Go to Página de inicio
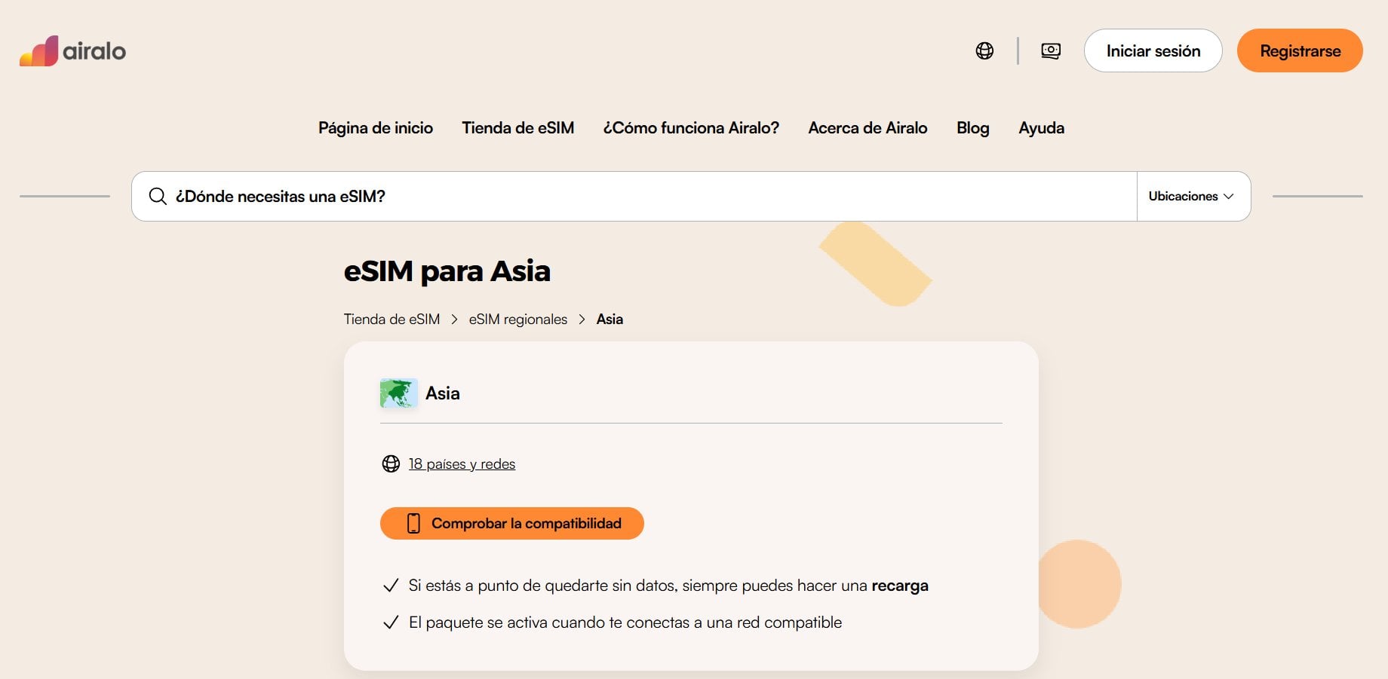The height and width of the screenshot is (679, 1388). [x=376, y=128]
